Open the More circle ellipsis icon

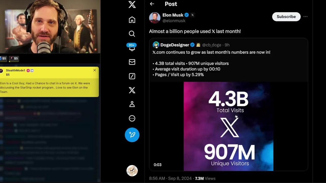pos(132,118)
